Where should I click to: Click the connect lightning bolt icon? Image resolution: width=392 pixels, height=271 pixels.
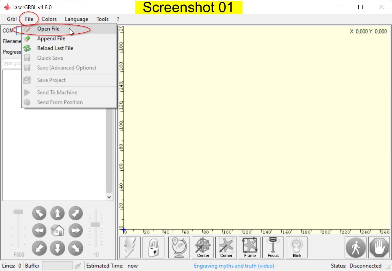tap(130, 247)
